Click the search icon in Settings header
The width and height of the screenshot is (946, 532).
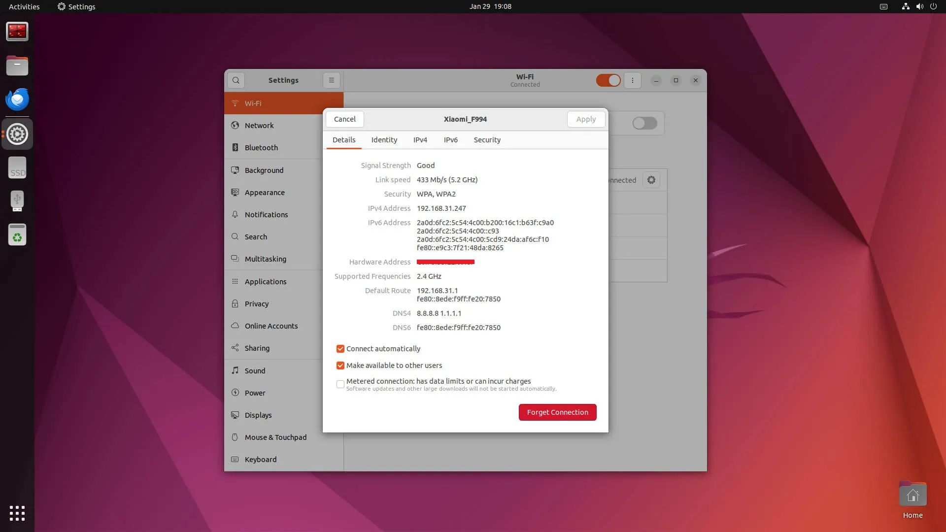(x=236, y=80)
